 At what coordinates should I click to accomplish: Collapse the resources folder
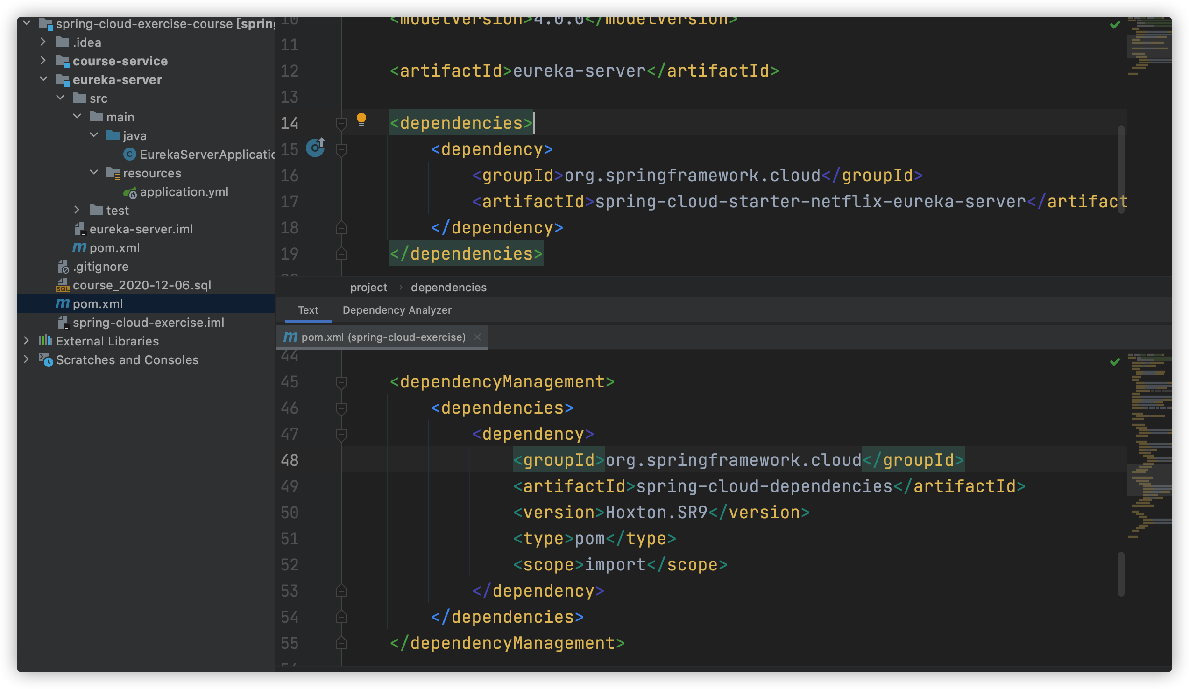(94, 173)
